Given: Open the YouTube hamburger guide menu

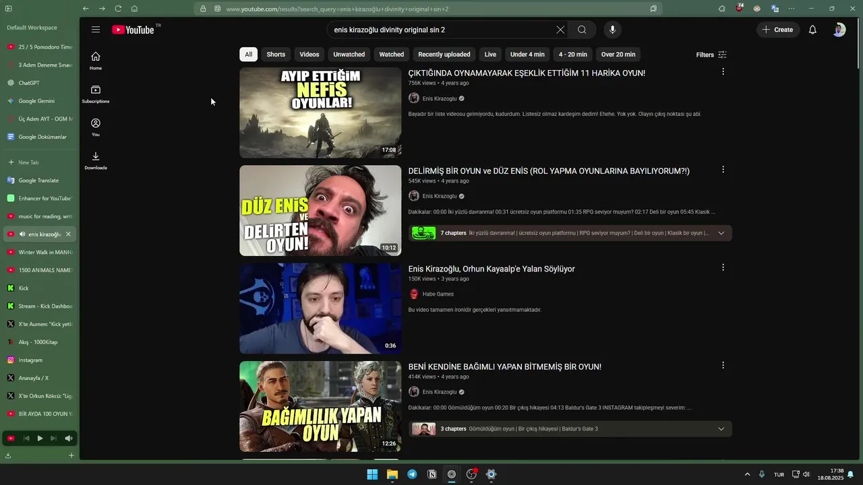Looking at the screenshot, I should 96,30.
